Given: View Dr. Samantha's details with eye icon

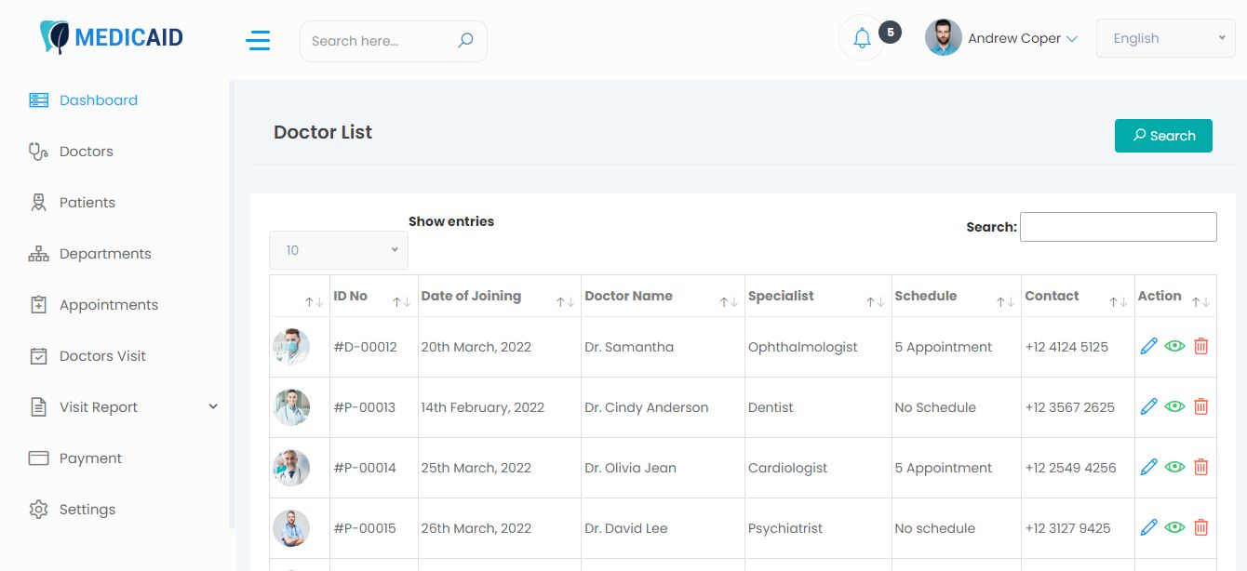Looking at the screenshot, I should (1174, 346).
